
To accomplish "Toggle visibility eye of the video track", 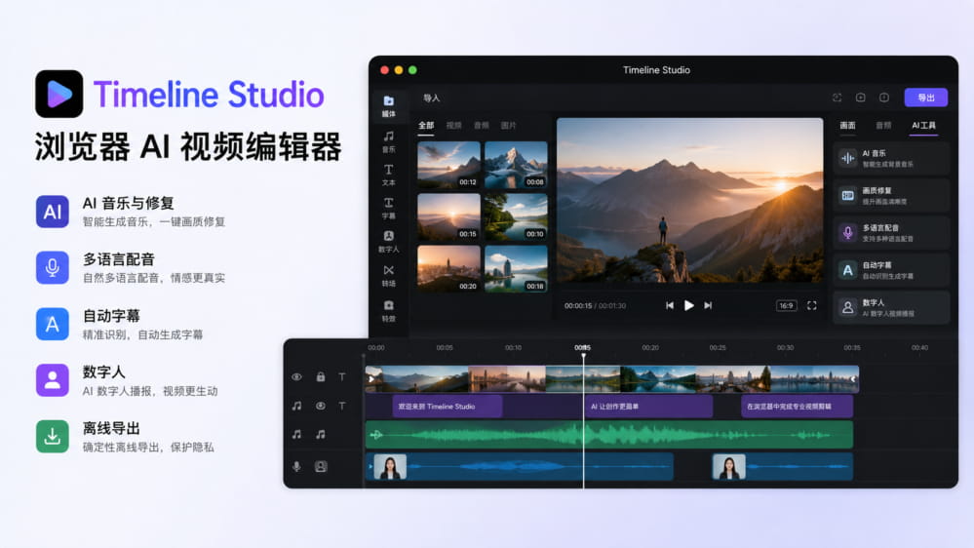I will [x=297, y=376].
